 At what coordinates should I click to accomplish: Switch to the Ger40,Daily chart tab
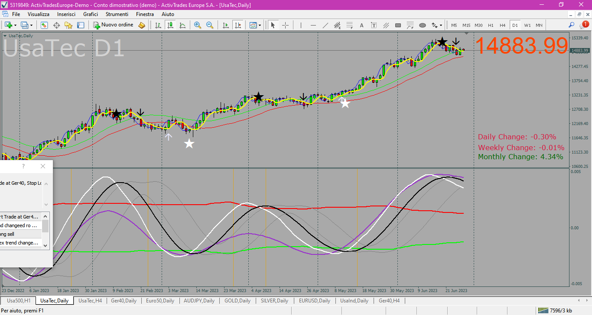pyautogui.click(x=124, y=301)
